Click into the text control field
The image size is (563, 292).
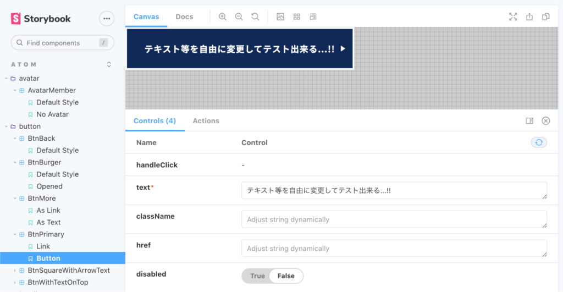(394, 190)
